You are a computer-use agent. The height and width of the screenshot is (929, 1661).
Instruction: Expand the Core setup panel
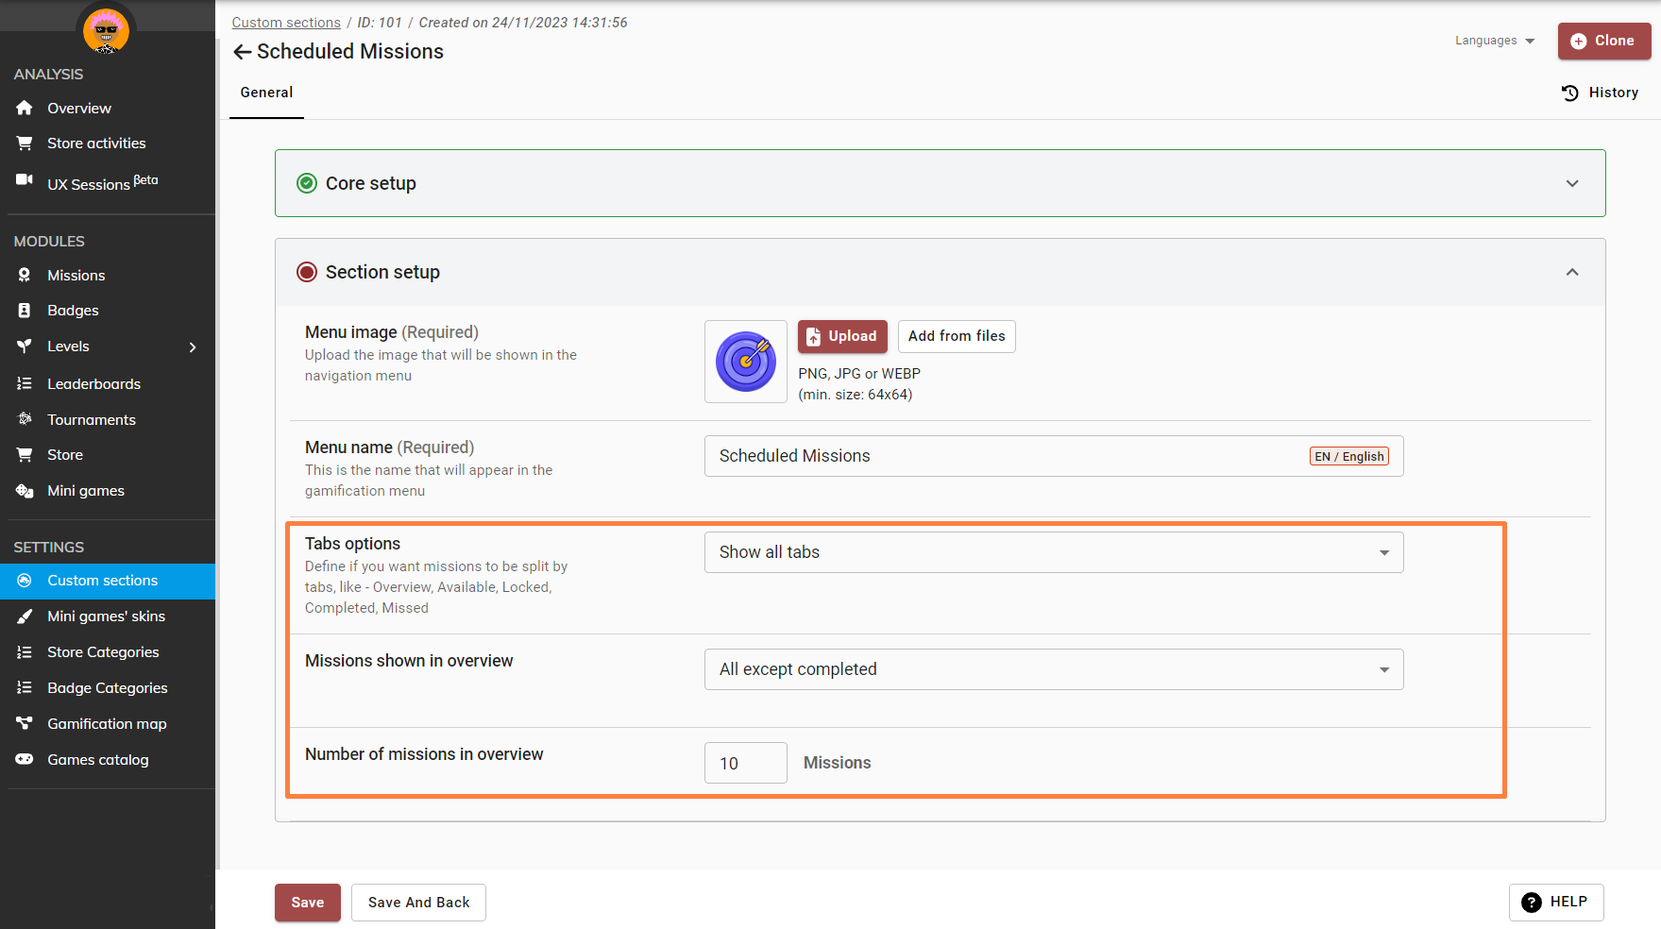(1571, 183)
